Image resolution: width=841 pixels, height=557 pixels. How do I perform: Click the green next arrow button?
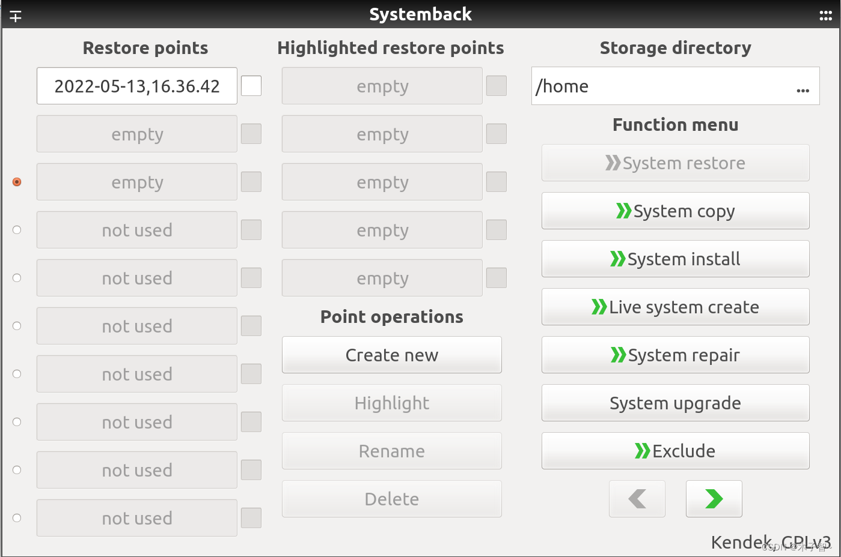click(714, 499)
